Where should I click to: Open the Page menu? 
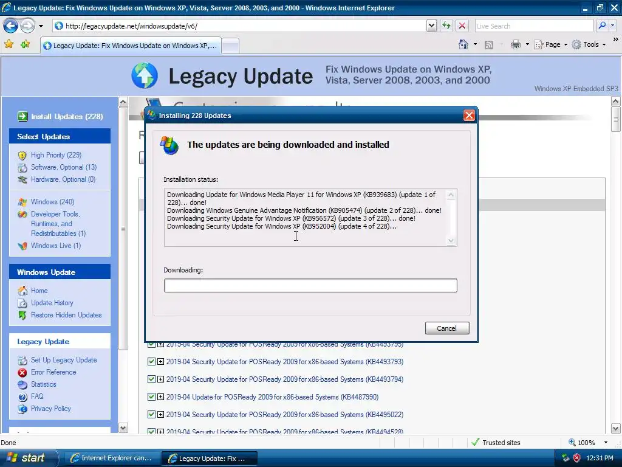point(550,44)
